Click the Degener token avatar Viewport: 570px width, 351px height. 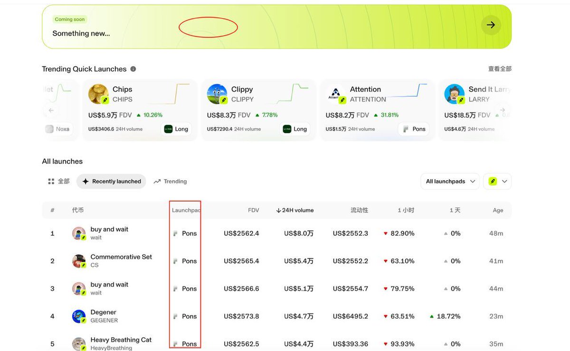(79, 316)
